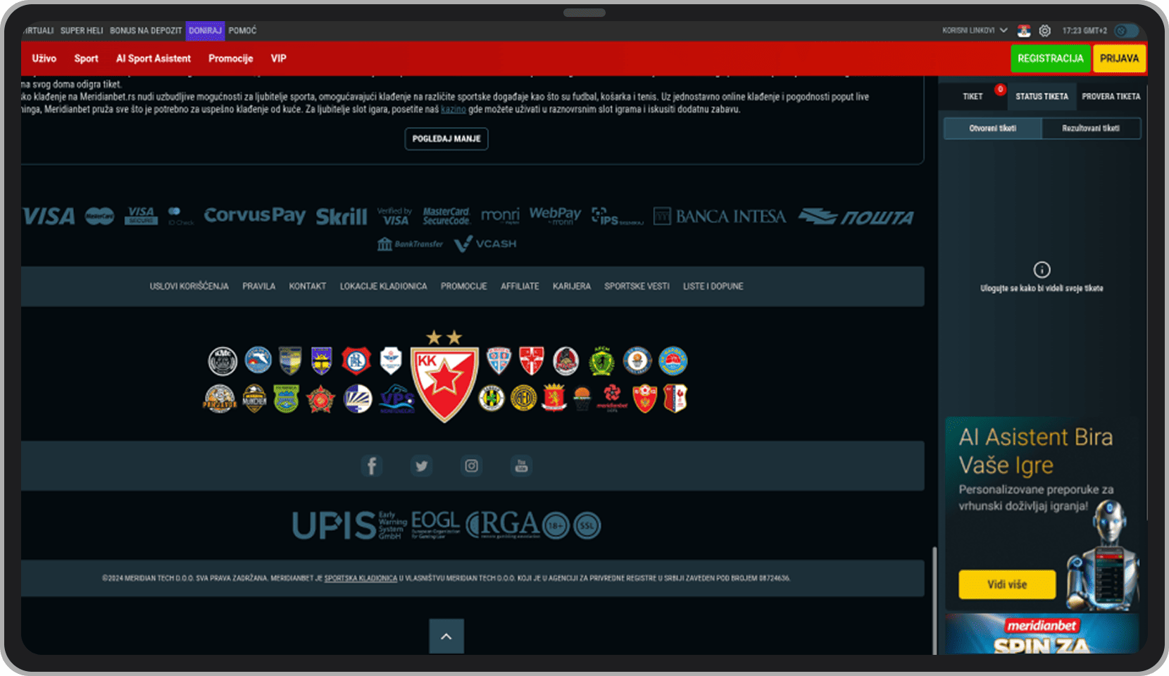This screenshot has width=1169, height=676.
Task: Switch to the Status tiketa tab
Action: coord(1042,96)
